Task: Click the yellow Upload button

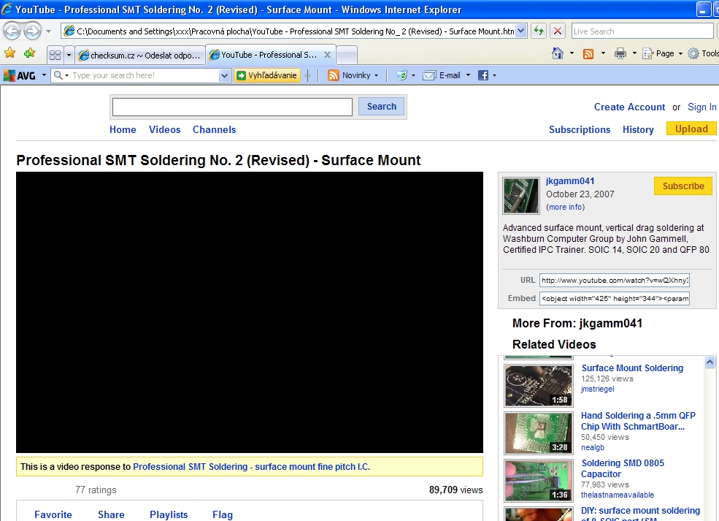Action: (691, 129)
